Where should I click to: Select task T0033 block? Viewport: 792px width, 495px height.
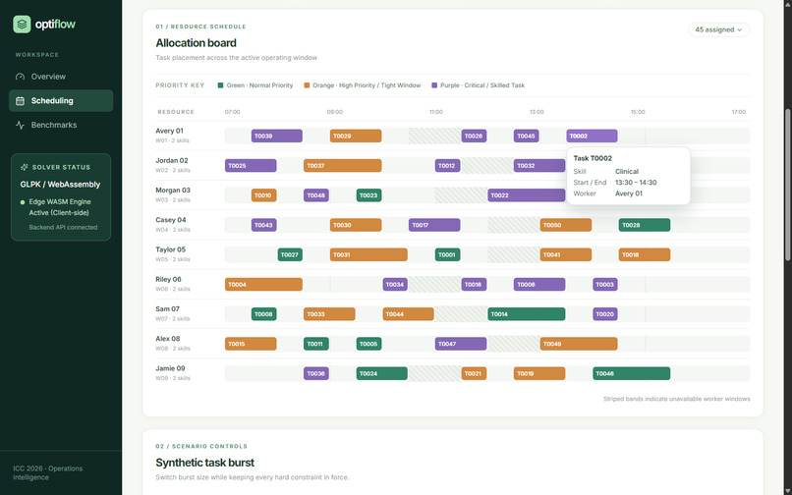pyautogui.click(x=329, y=314)
